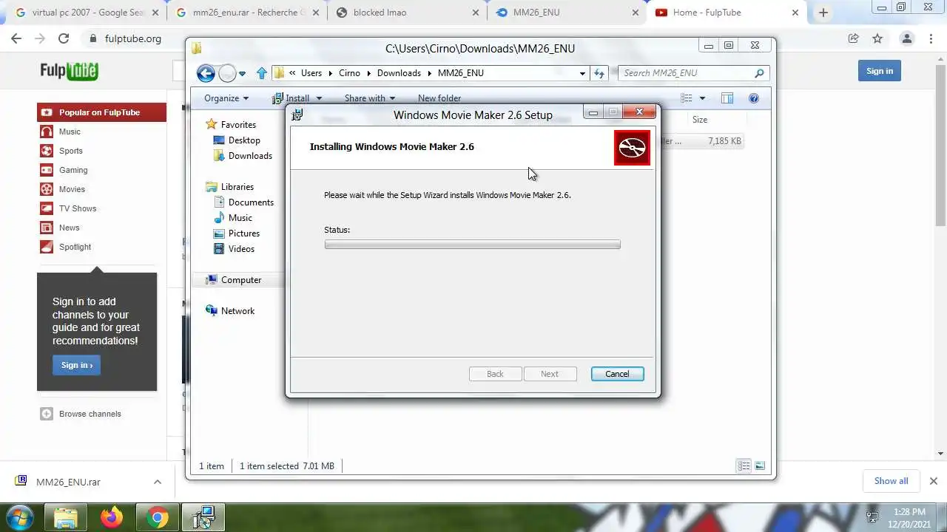Click New folder in the Explorer toolbar

pyautogui.click(x=439, y=98)
